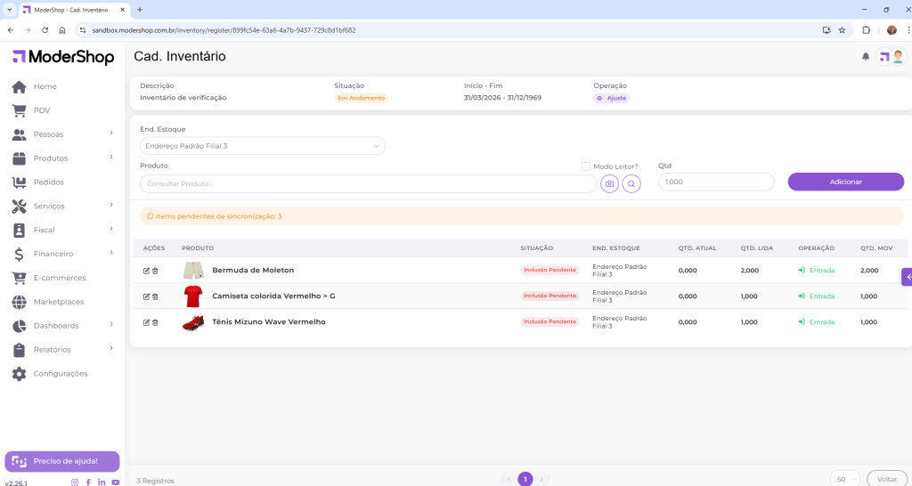Click the Consultar Produto input field
Viewport: 912px width, 486px height.
367,183
